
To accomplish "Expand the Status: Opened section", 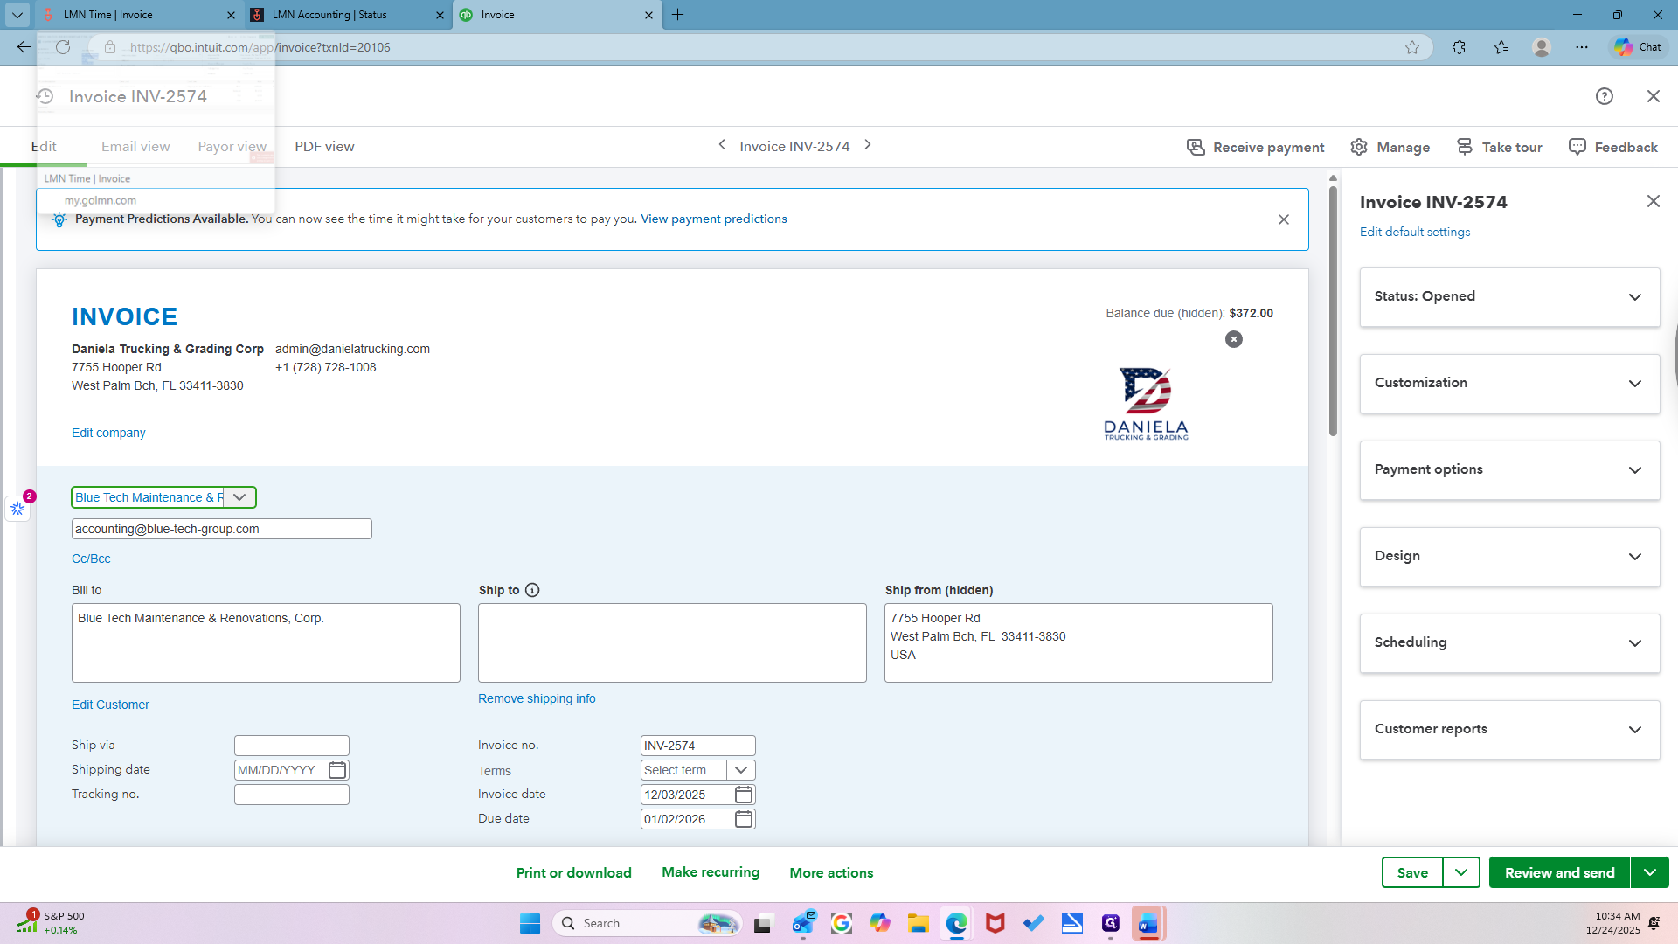I will coord(1509,297).
